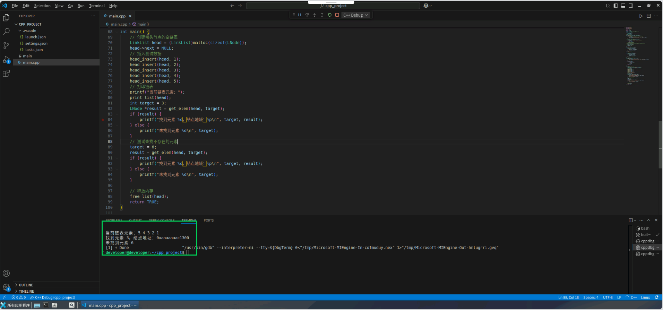Image resolution: width=663 pixels, height=310 pixels.
Task: Toggle the secondary side bar
Action: point(631,6)
